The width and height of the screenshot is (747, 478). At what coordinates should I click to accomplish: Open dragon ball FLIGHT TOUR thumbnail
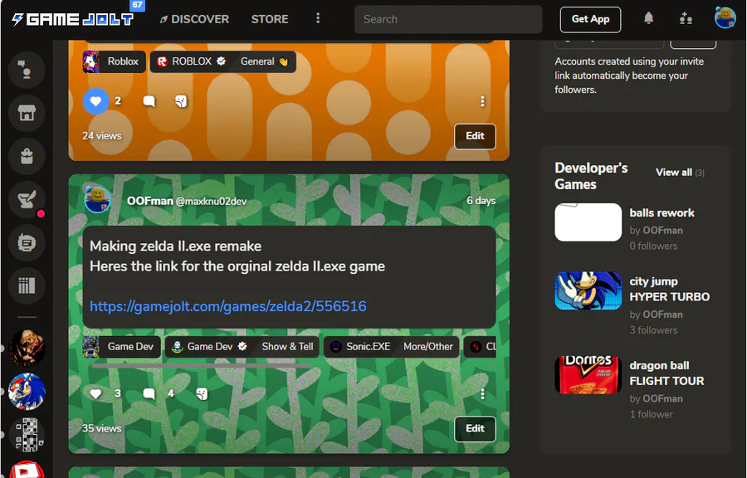pyautogui.click(x=588, y=375)
